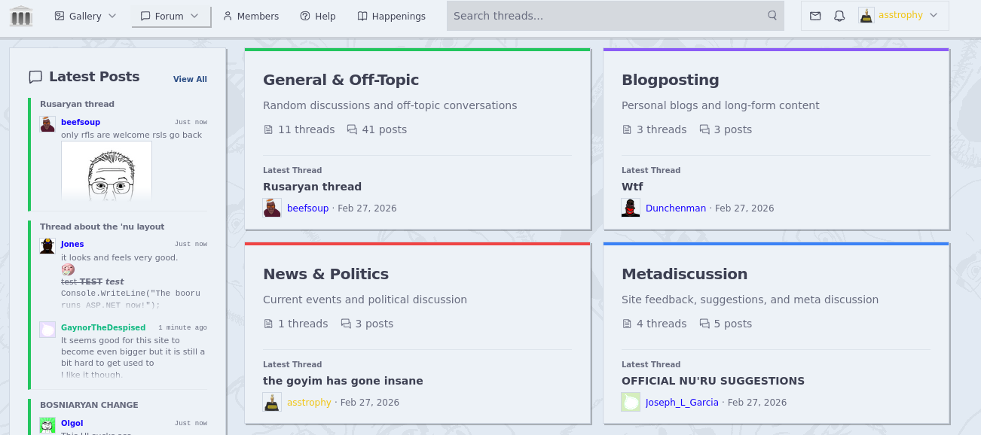Click Dunchenman's avatar in Blogposting card

tap(631, 208)
